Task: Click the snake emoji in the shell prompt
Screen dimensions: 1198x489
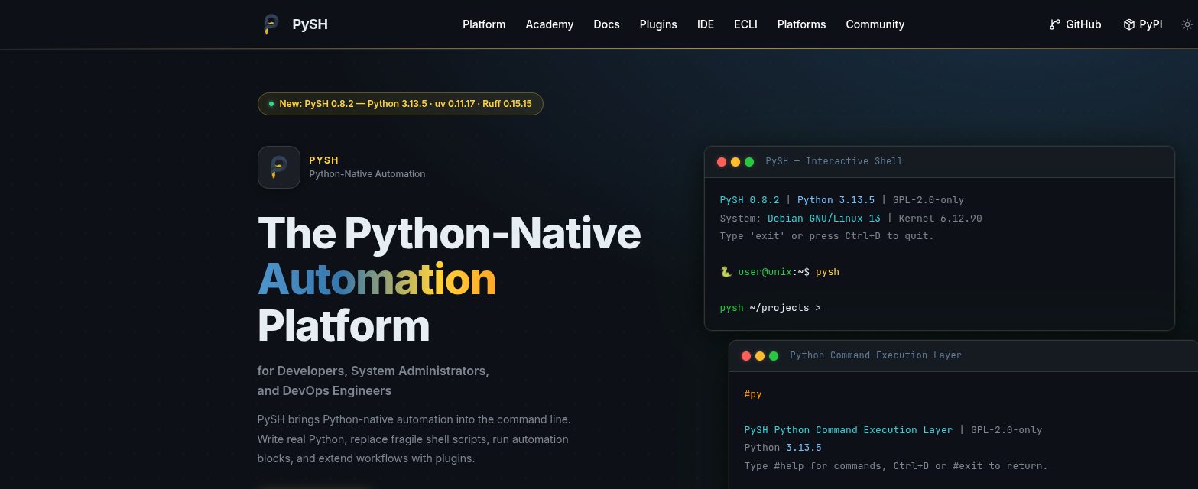Action: click(726, 272)
